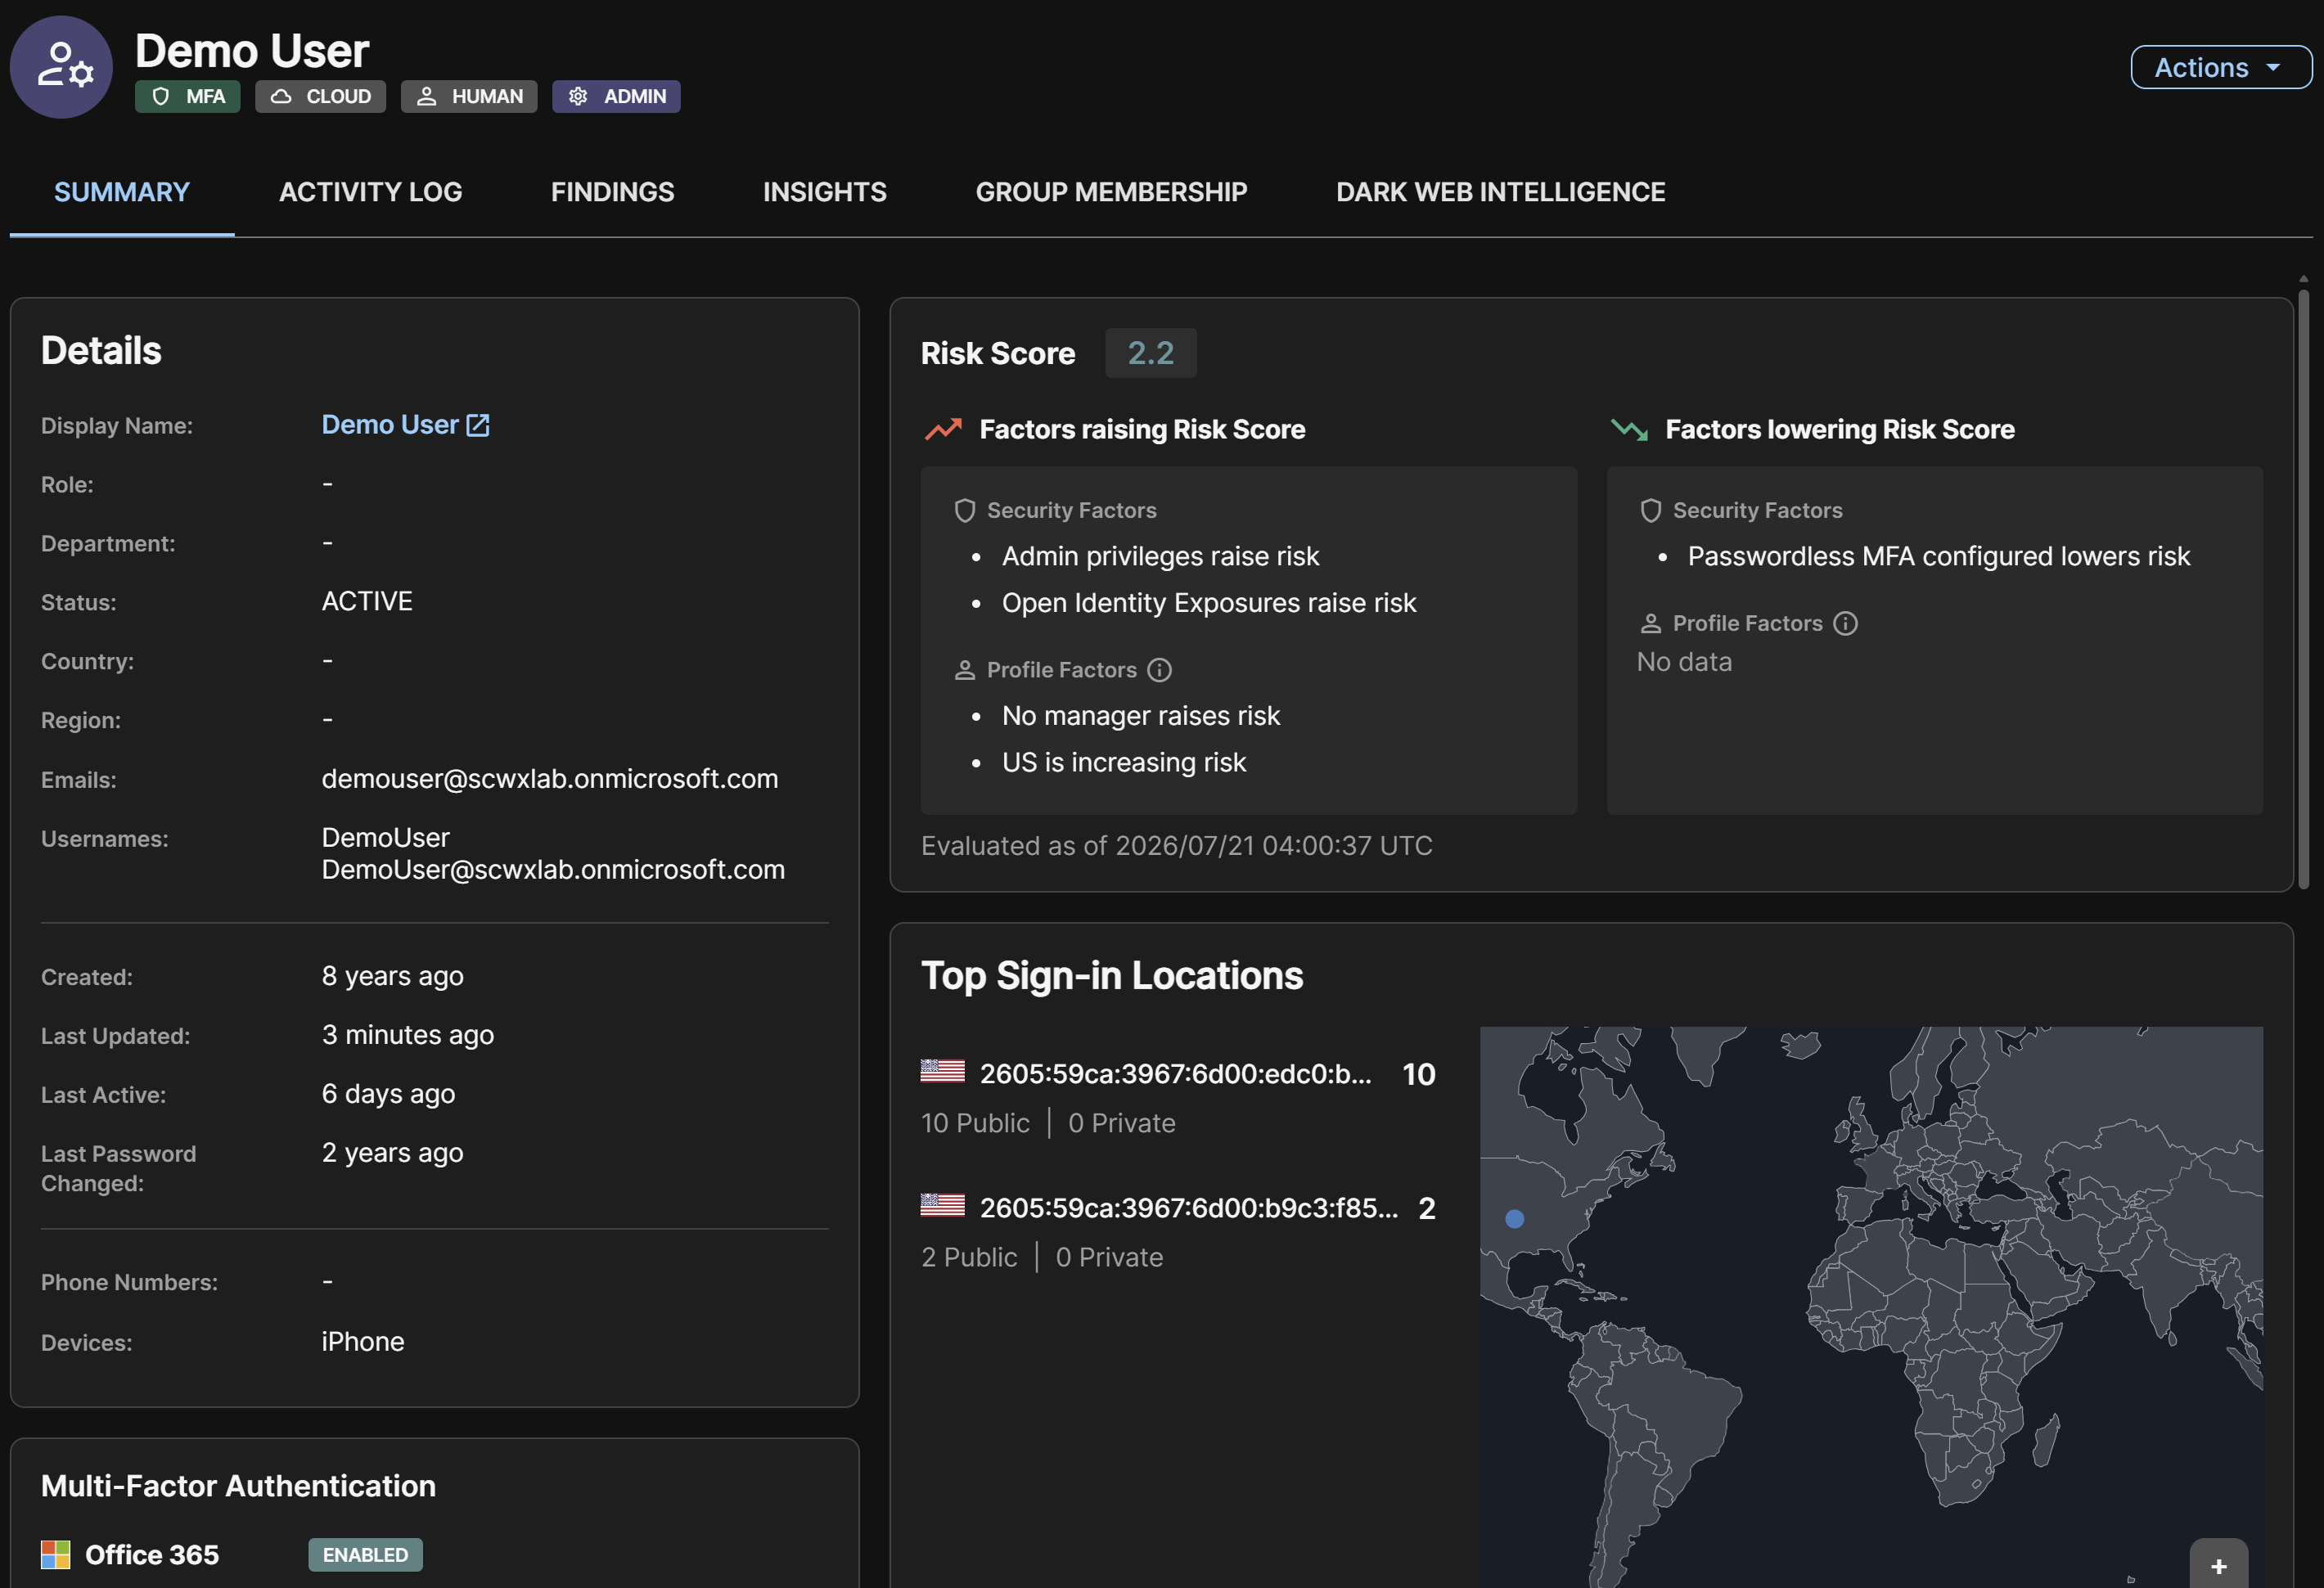2324x1588 pixels.
Task: Switch to the Insights tab
Action: click(824, 192)
